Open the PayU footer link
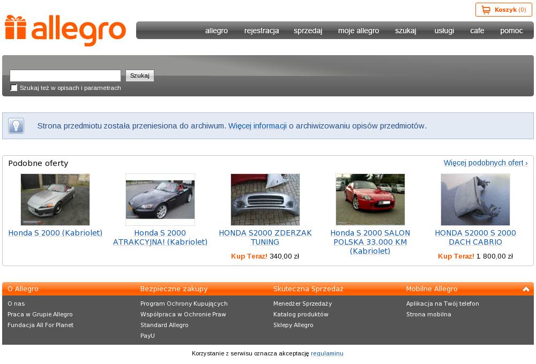536x364 pixels. [x=148, y=336]
